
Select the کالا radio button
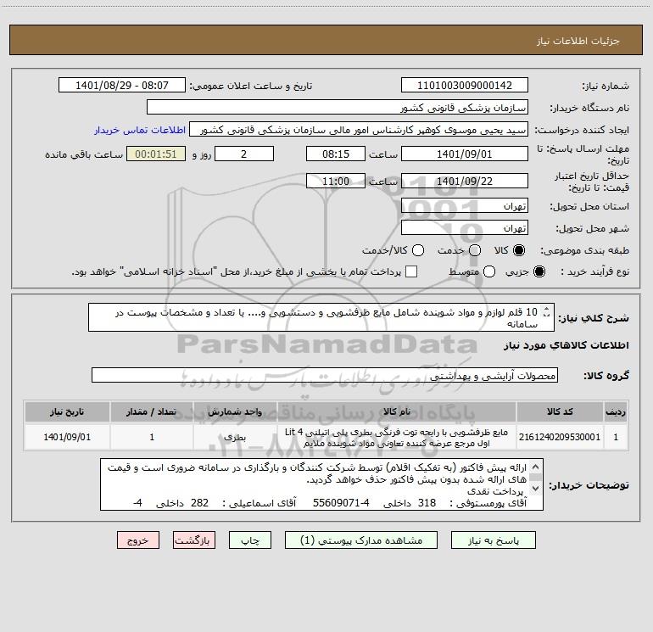[x=519, y=250]
